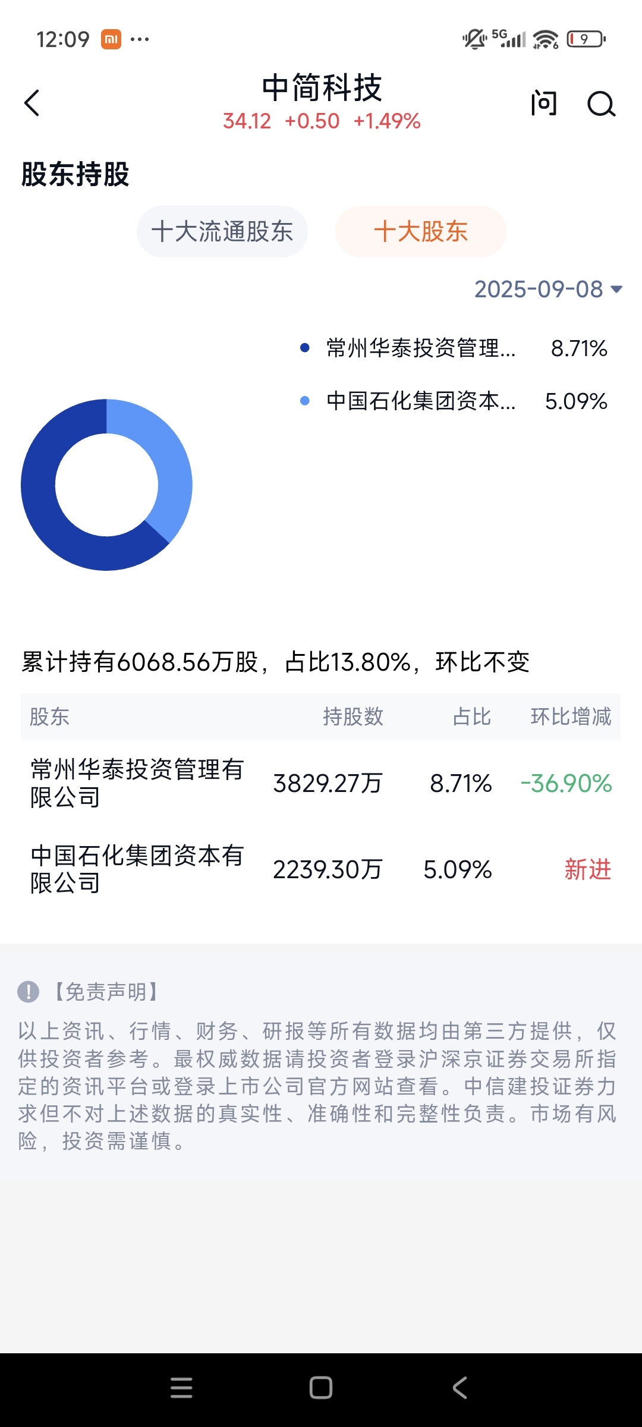Tap the disclaimer exclamation info icon

click(28, 991)
